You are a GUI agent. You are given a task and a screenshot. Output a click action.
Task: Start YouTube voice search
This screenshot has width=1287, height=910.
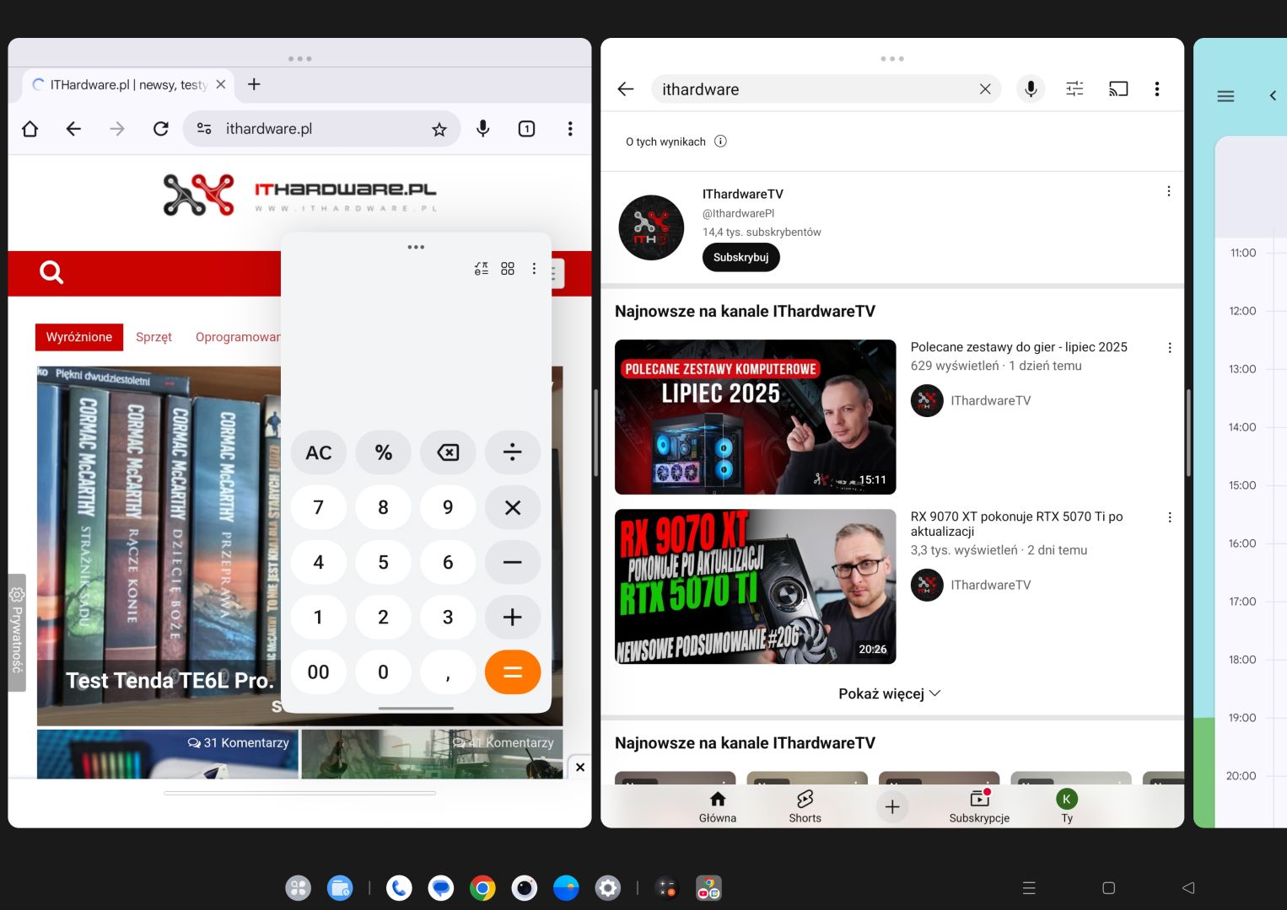pos(1031,89)
